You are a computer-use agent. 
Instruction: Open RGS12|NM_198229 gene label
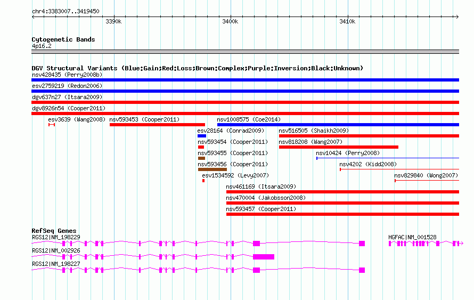pos(56,238)
